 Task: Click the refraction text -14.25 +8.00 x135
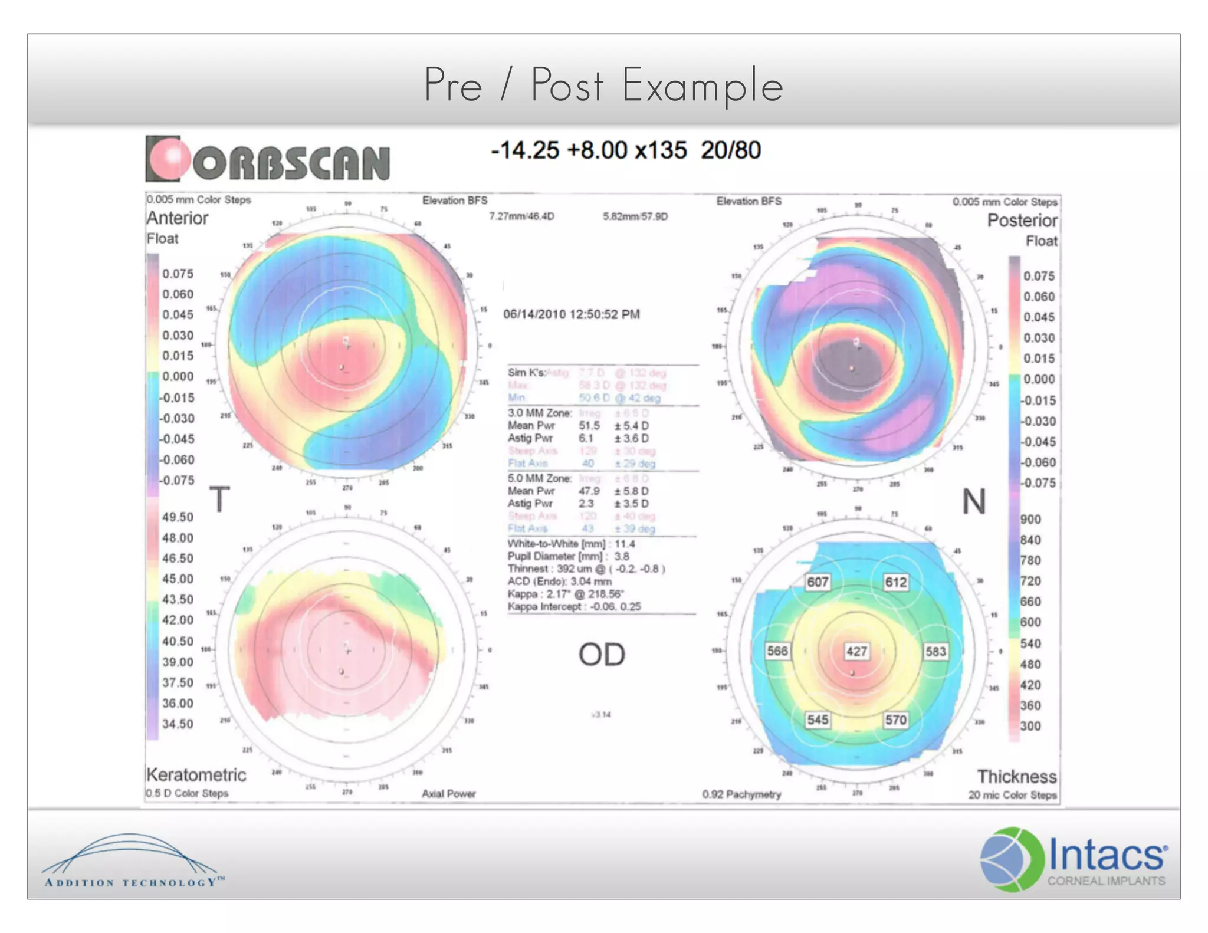pos(589,150)
